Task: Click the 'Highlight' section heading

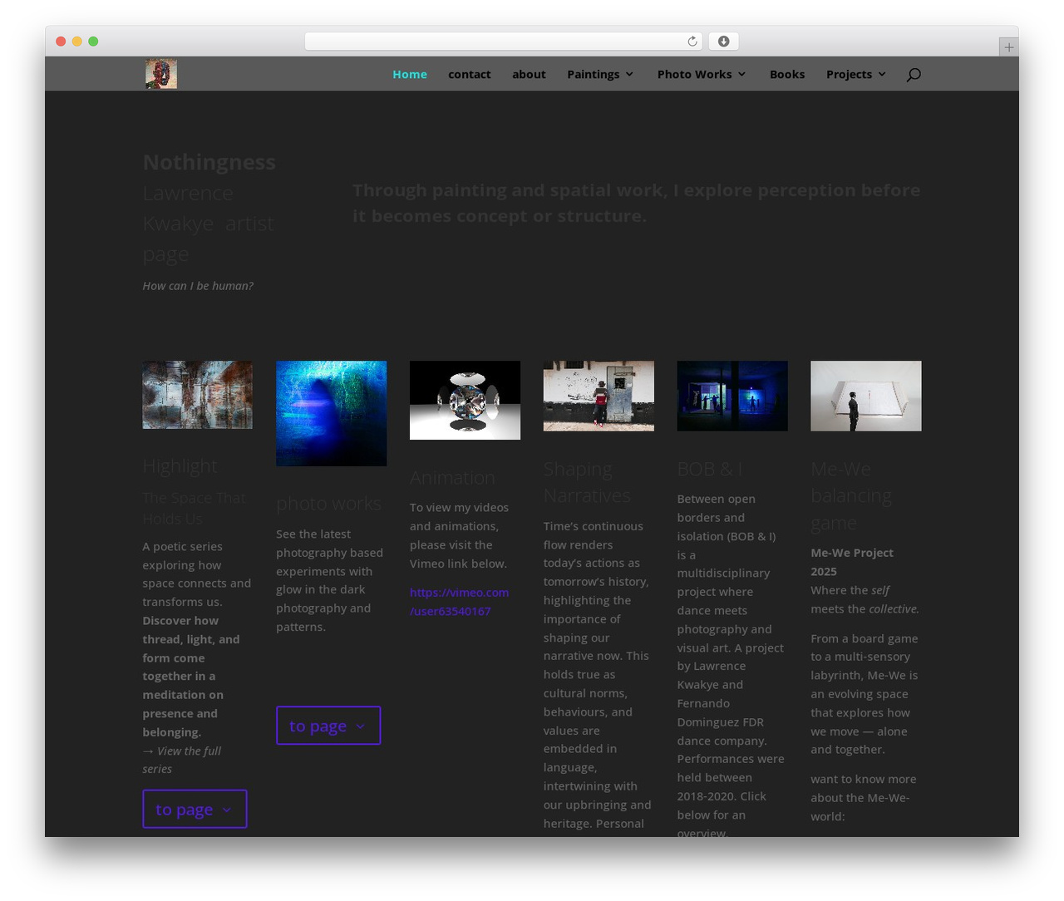Action: [x=180, y=466]
